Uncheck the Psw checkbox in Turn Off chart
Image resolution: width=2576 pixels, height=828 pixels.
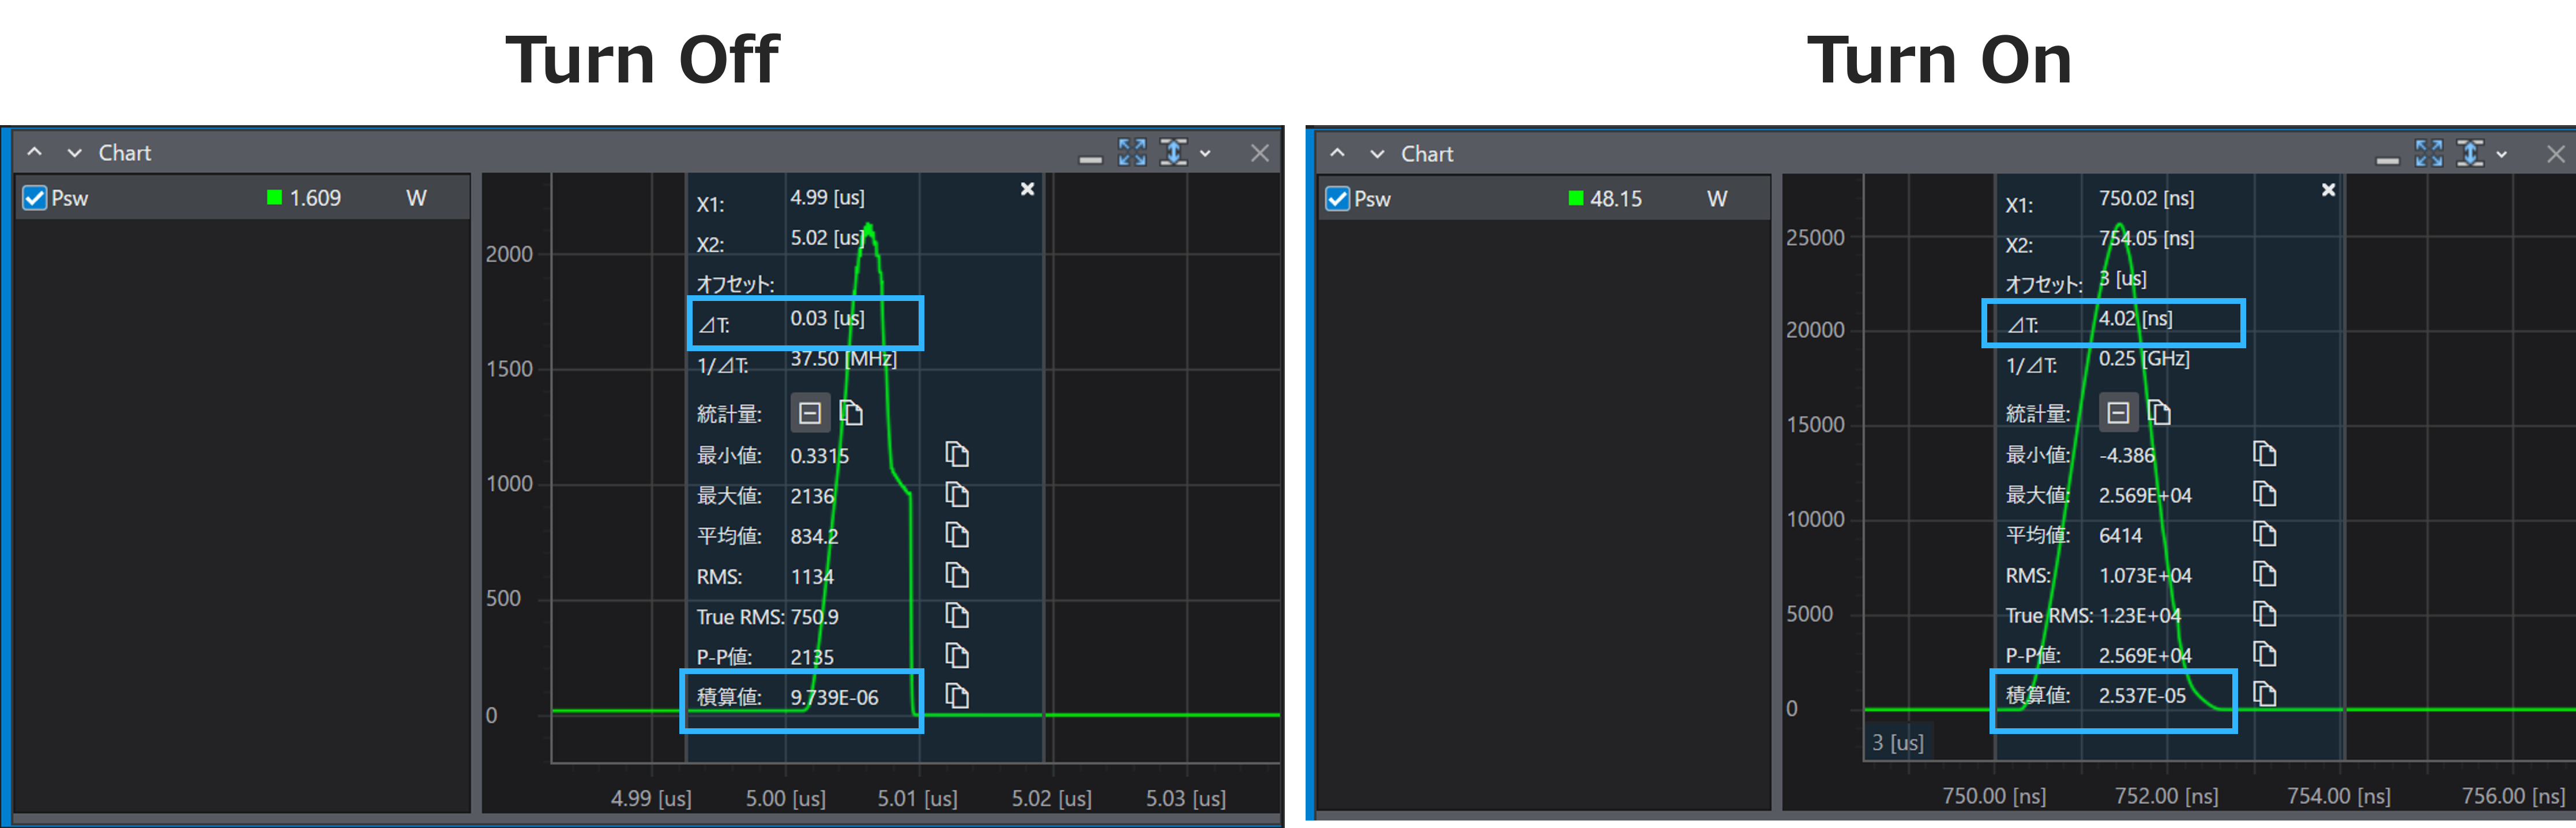pyautogui.click(x=35, y=198)
